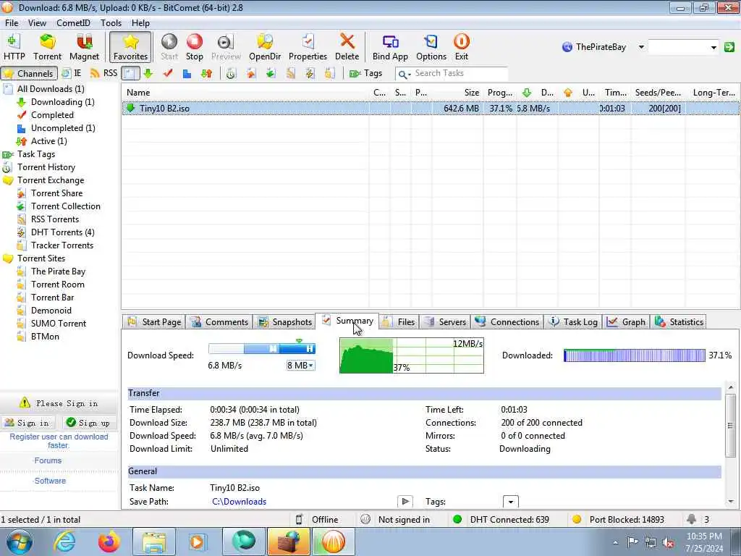Viewport: 741px width, 556px height.
Task: Open the ThePirateBay search engine dropdown
Action: [x=641, y=47]
